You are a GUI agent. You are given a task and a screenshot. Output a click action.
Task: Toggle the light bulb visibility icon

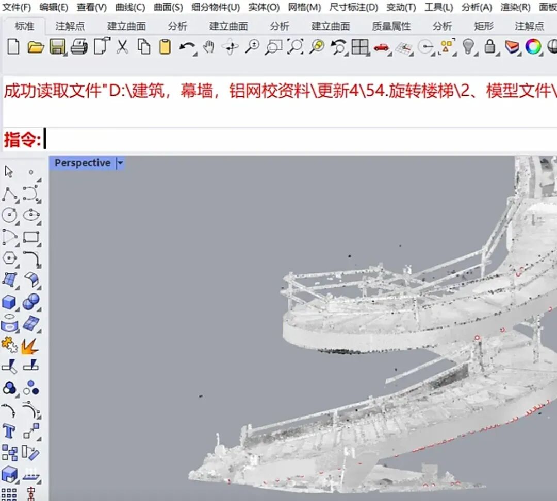coord(469,47)
